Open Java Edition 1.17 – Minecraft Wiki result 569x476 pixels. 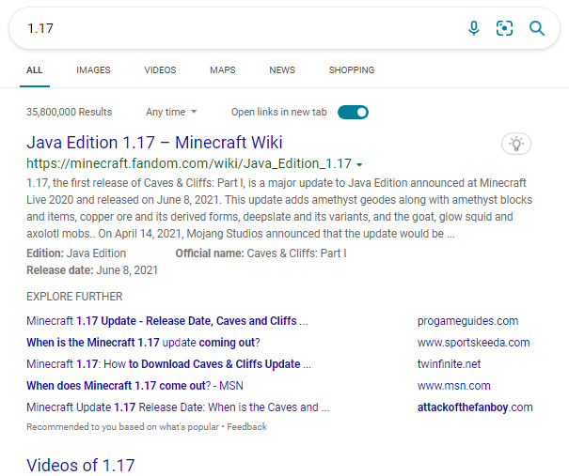pyautogui.click(x=154, y=143)
